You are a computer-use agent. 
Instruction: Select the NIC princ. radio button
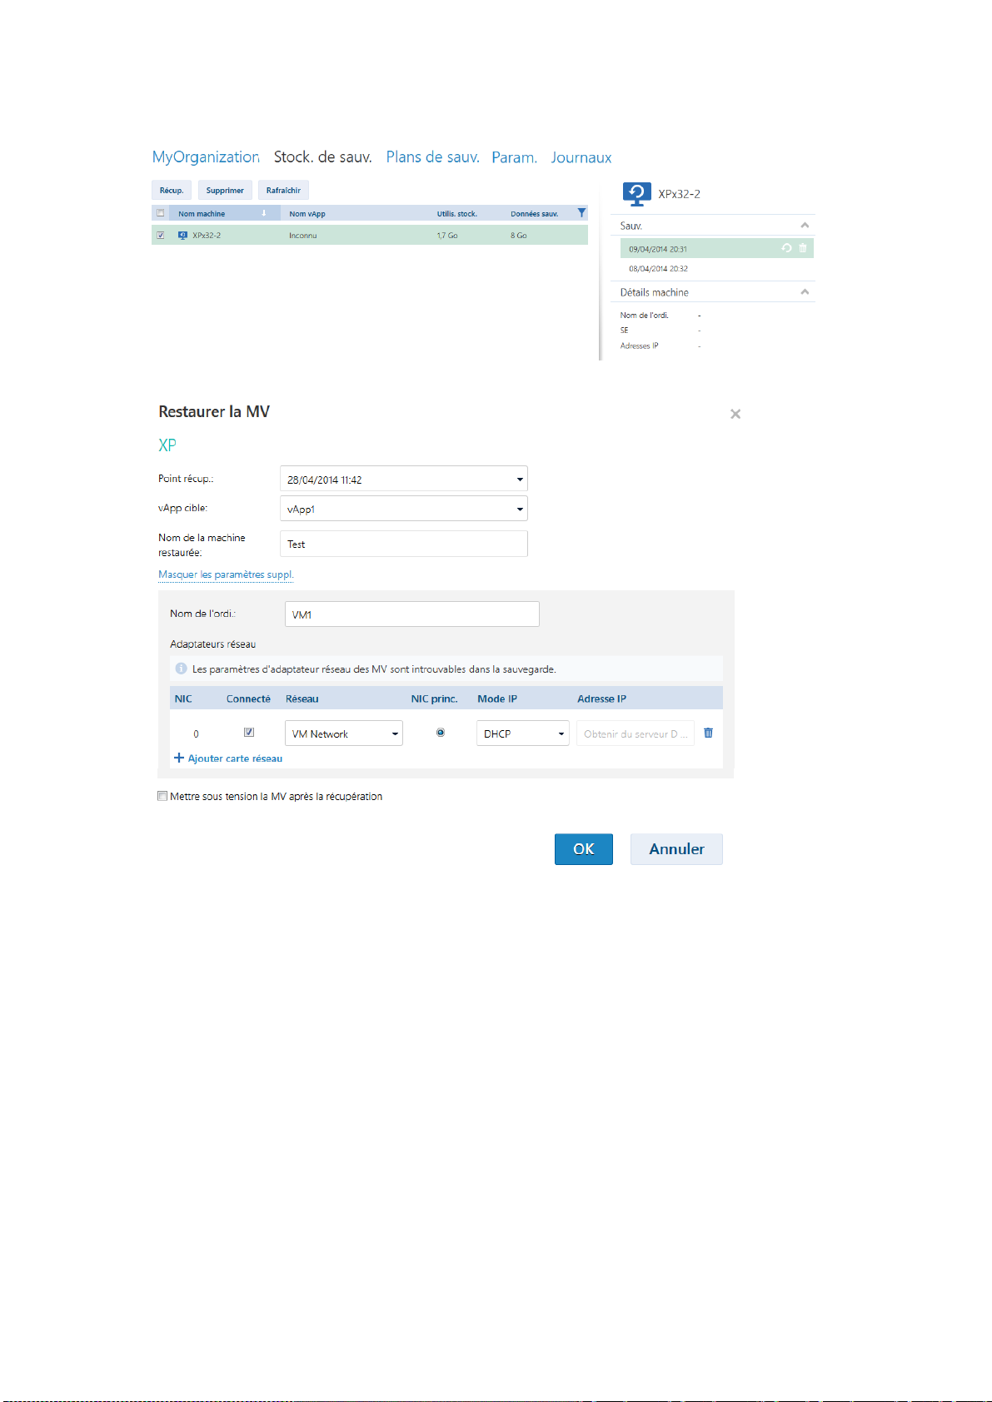click(x=441, y=733)
